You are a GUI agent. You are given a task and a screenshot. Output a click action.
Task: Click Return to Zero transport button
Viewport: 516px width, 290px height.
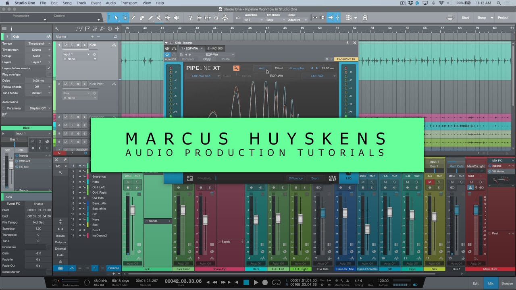pos(236,282)
